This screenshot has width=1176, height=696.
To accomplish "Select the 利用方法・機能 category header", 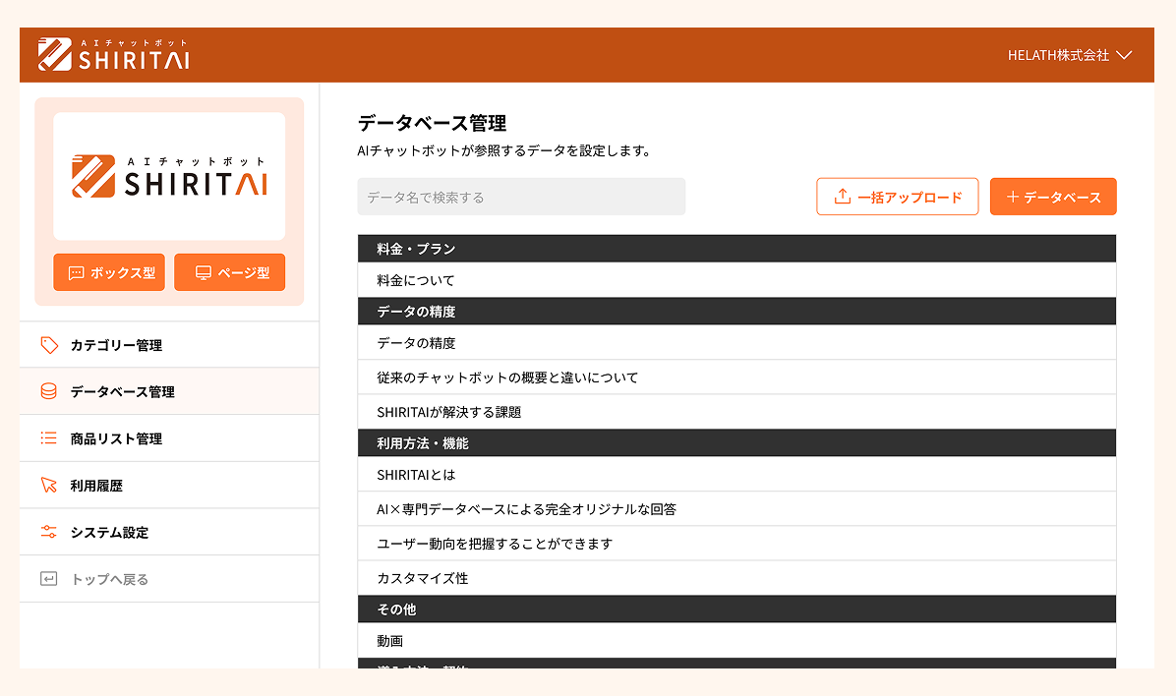I will pyautogui.click(x=736, y=442).
